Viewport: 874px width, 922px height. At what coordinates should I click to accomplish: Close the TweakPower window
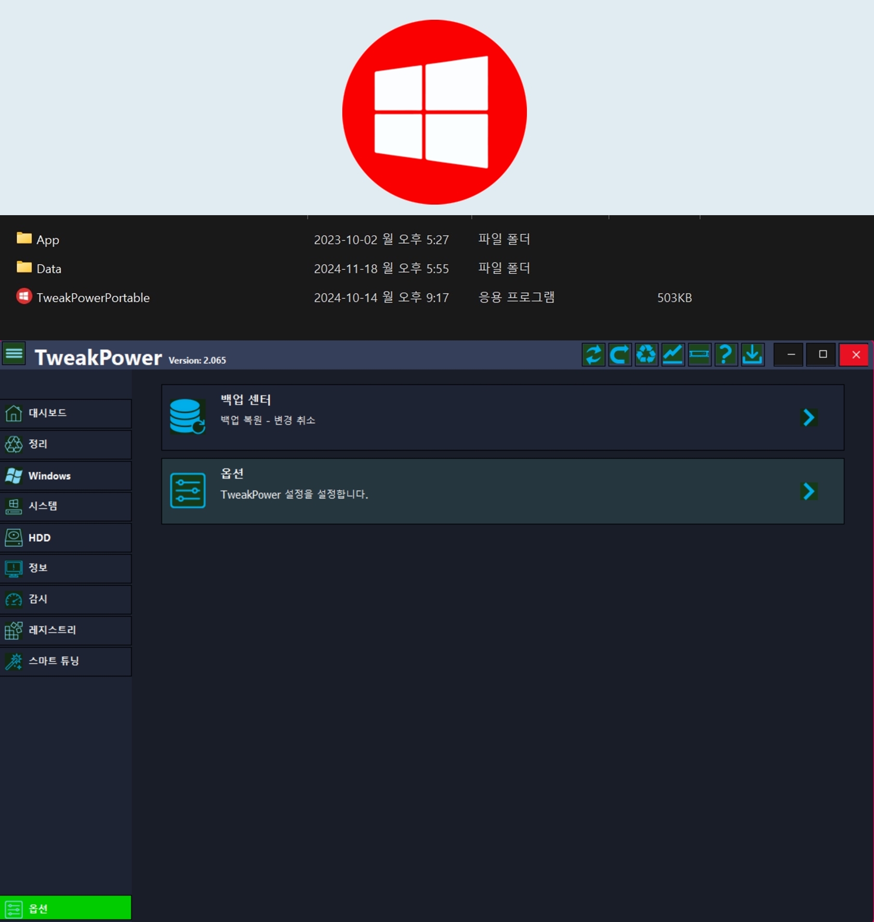(x=855, y=355)
